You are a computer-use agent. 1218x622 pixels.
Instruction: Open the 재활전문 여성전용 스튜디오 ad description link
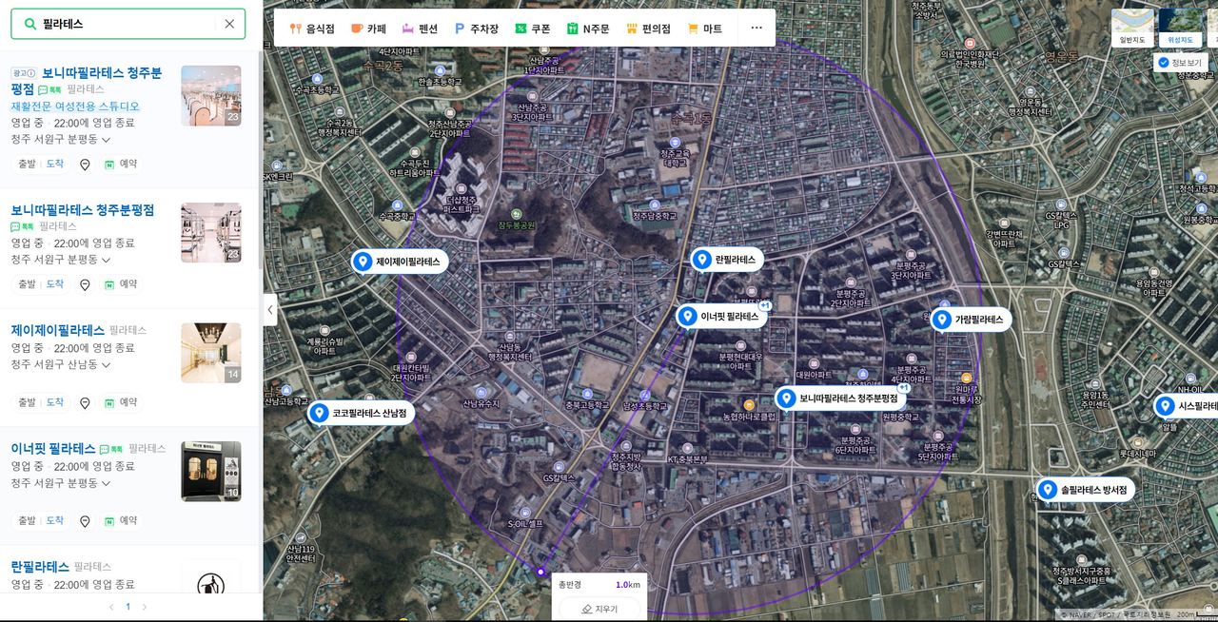(75, 107)
